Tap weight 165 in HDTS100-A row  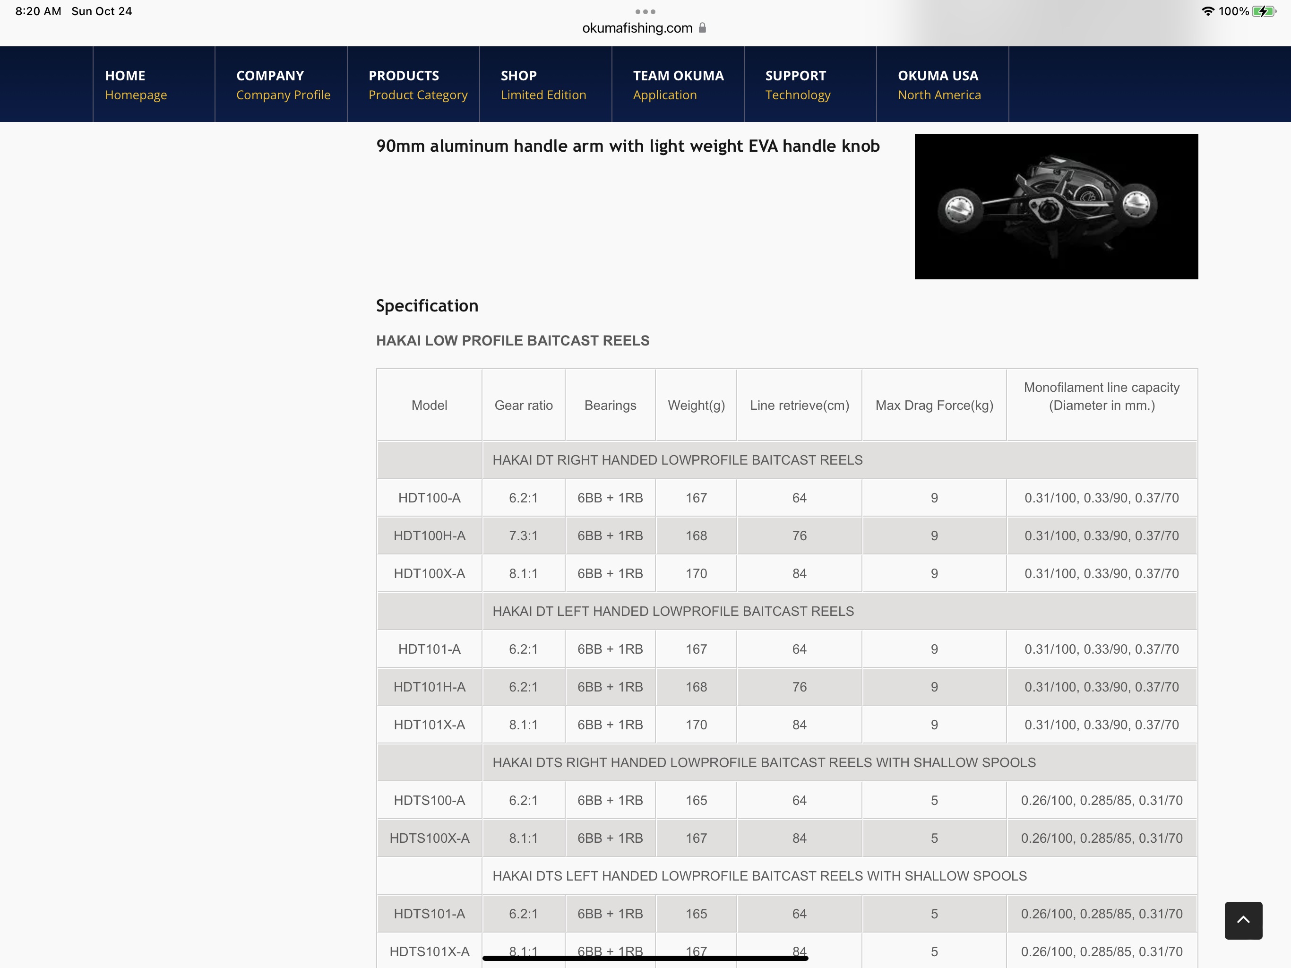(696, 800)
